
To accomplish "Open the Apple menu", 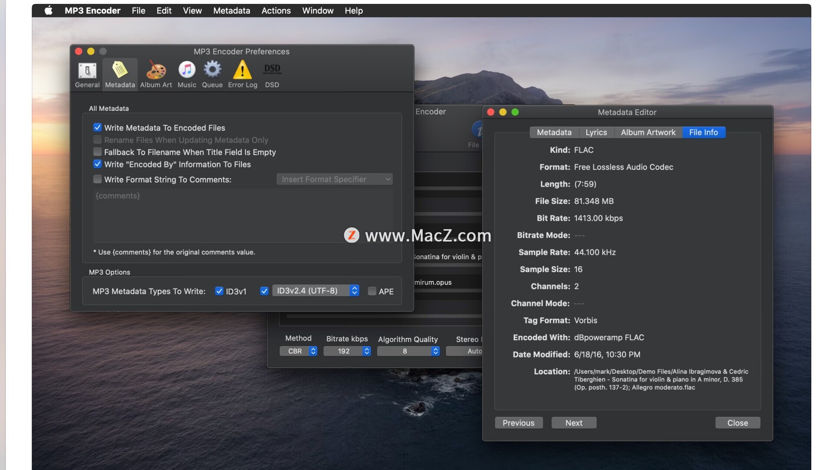I will coord(48,10).
